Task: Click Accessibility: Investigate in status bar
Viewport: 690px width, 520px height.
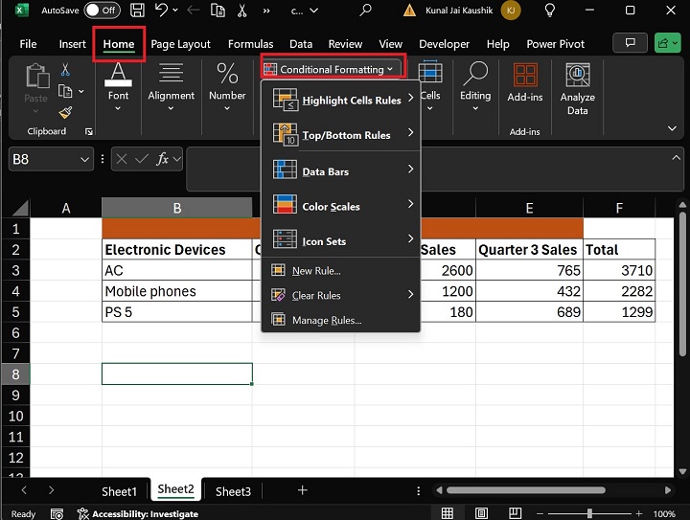Action: tap(138, 514)
